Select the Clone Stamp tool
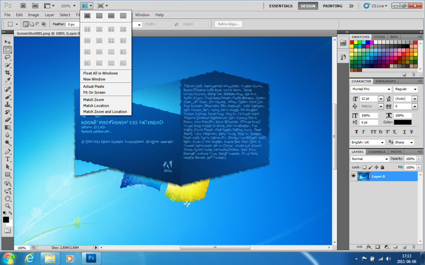425x265 pixels. 8,104
